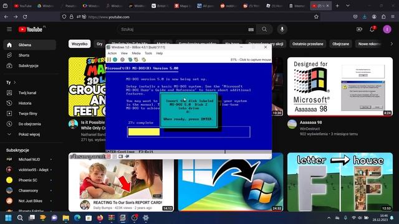Open the list-all-tabs dropdown arrow
399x224 pixels.
[348, 6]
